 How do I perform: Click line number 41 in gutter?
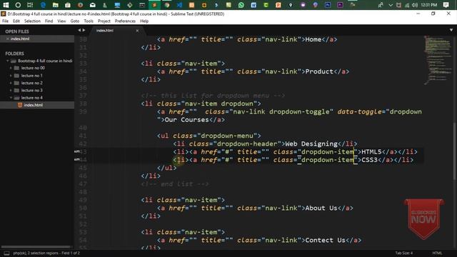[x=83, y=136]
